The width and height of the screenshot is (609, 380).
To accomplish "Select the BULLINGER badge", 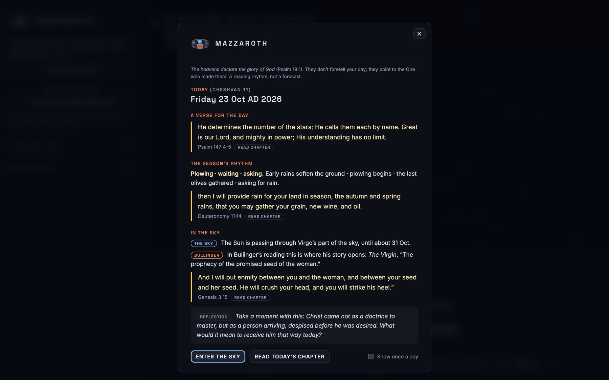I will point(207,255).
